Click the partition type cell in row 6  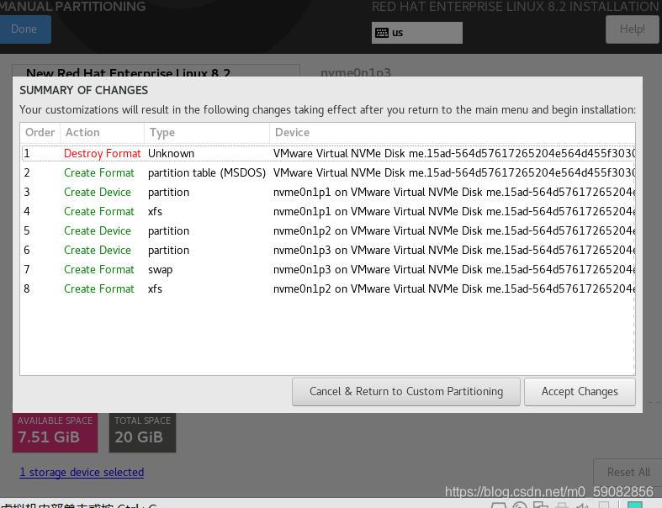168,251
